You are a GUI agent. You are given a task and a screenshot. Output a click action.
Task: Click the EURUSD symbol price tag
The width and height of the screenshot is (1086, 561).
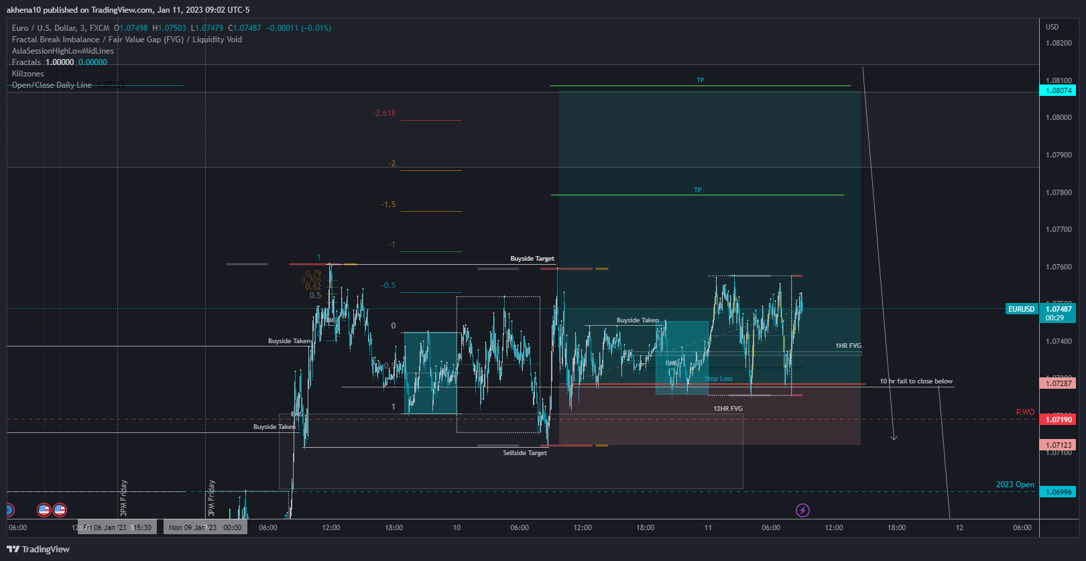click(x=1022, y=309)
